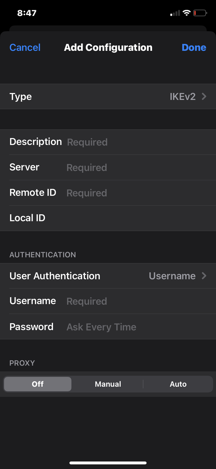216x469 pixels.
Task: Open the User Authentication options row
Action: point(108,276)
